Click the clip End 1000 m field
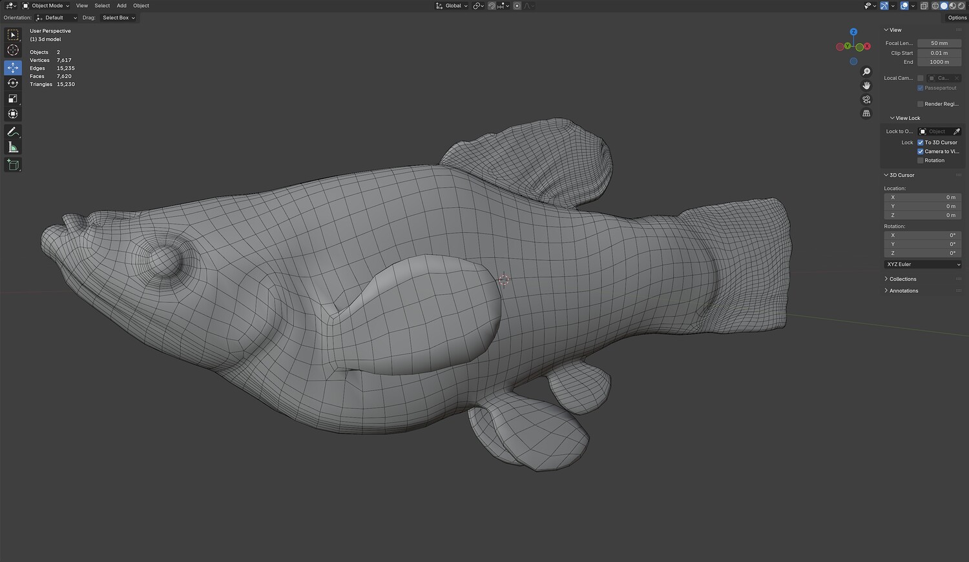This screenshot has width=969, height=562. [939, 62]
